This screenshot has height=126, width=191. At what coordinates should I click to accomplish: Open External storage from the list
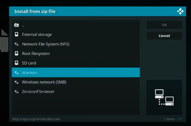pyautogui.click(x=37, y=35)
